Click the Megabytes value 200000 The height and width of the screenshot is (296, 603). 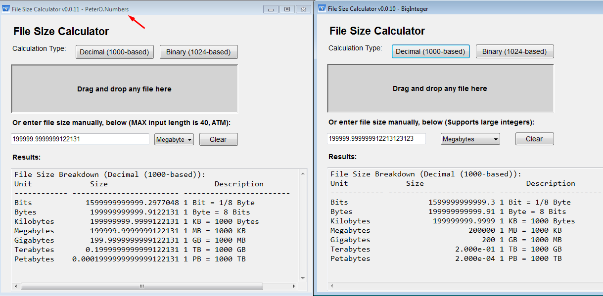[482, 230]
